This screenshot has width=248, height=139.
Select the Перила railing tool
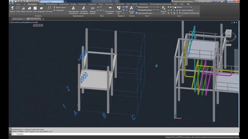[x=23, y=9]
